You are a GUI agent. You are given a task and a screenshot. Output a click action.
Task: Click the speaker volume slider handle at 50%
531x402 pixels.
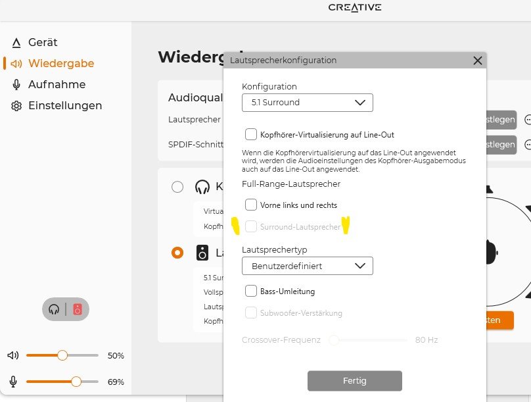(x=62, y=355)
